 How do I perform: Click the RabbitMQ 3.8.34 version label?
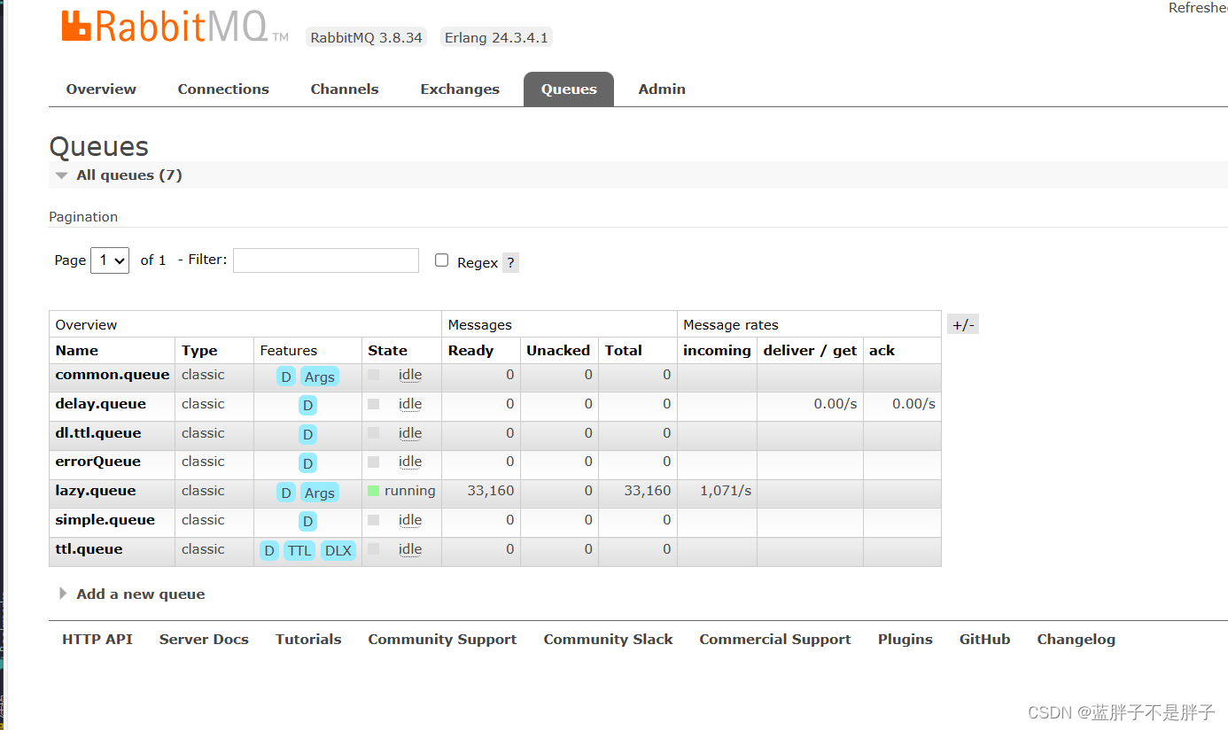[367, 37]
